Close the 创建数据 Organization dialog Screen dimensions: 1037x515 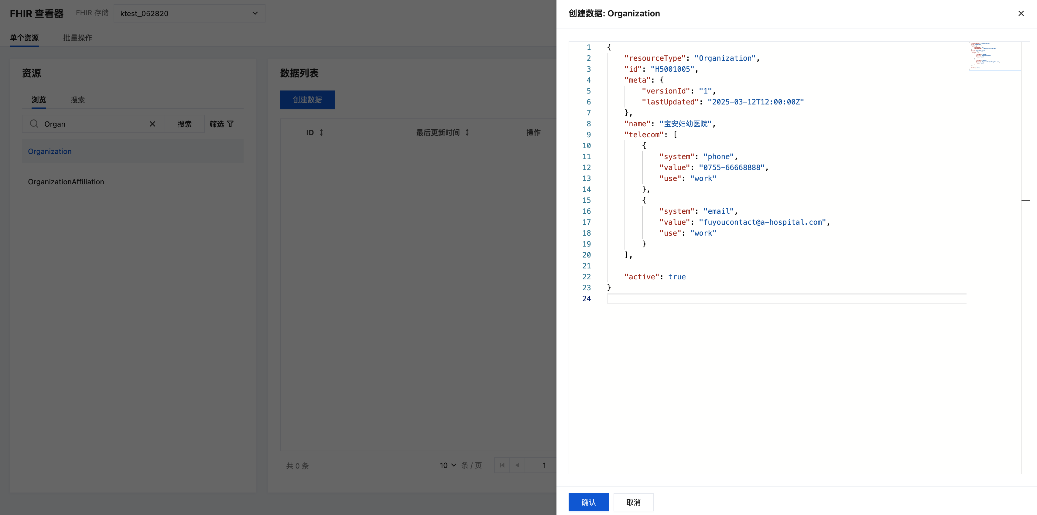tap(1021, 13)
